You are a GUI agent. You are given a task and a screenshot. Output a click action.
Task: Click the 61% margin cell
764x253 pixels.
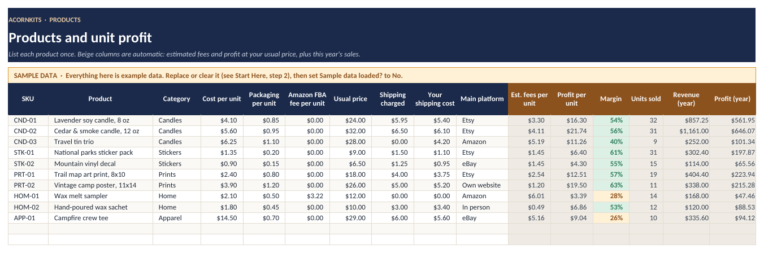[611, 152]
